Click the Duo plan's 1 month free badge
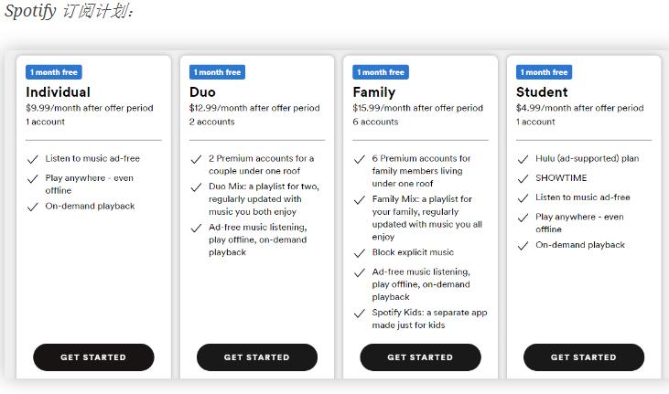669x394 pixels. (217, 72)
